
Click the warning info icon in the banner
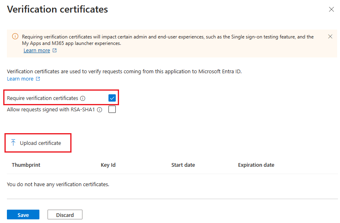pos(15,36)
